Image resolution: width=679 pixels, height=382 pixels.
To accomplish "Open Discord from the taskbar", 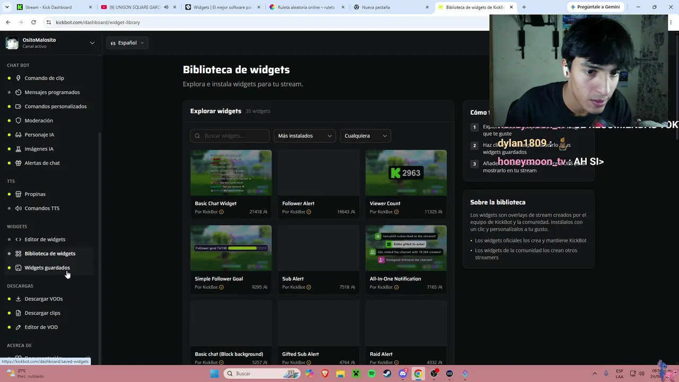I will click(x=403, y=374).
